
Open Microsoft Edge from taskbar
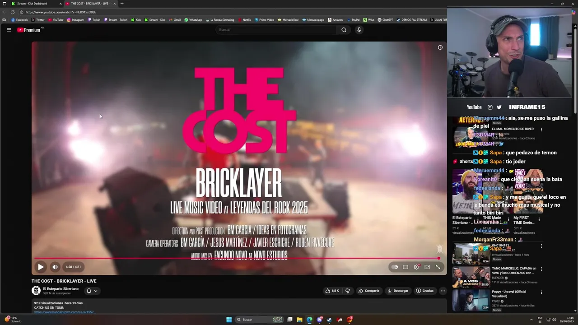click(309, 320)
